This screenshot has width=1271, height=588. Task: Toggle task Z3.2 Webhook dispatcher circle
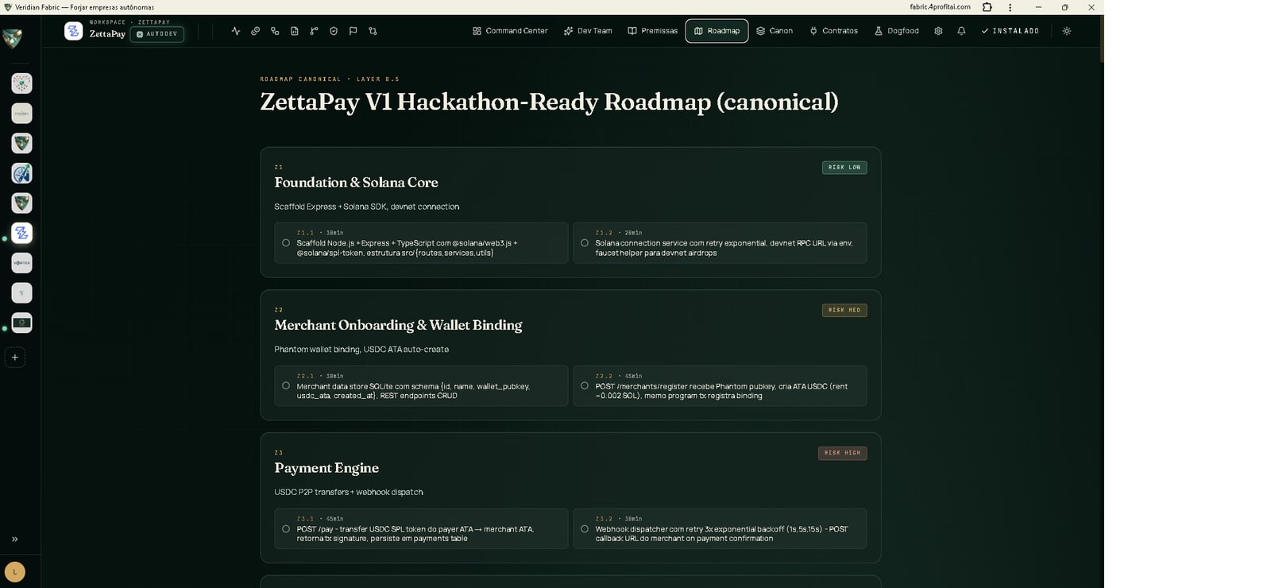585,529
